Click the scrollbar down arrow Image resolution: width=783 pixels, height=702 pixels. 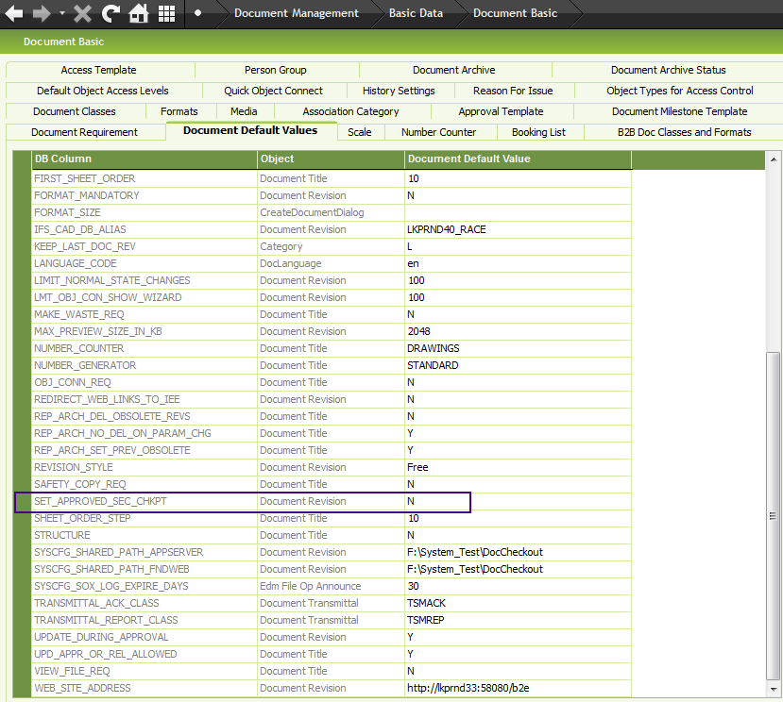(774, 689)
